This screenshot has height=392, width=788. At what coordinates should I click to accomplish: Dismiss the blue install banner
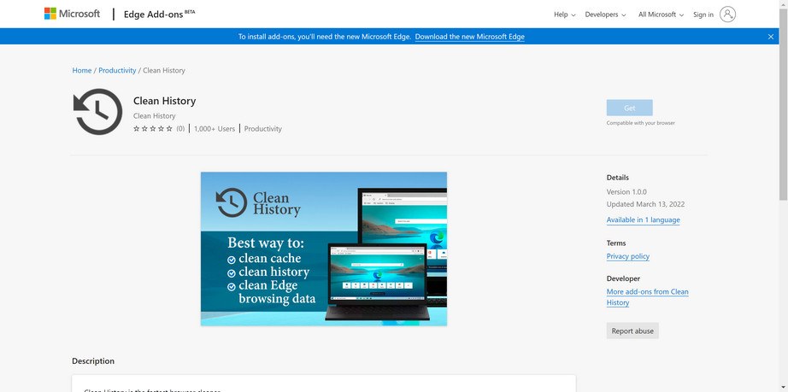770,37
